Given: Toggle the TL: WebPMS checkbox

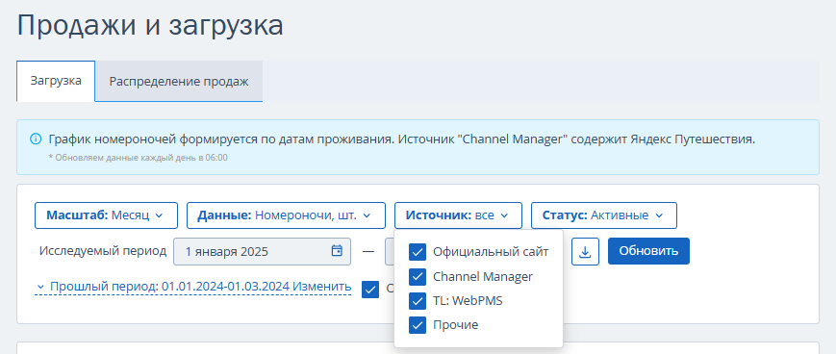Looking at the screenshot, I should point(418,301).
